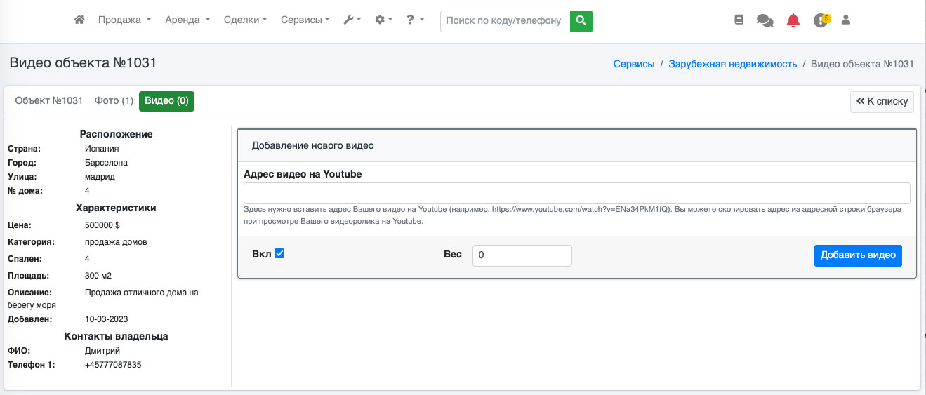This screenshot has height=395, width=926.
Task: Open the Сделки menu
Action: tap(244, 20)
